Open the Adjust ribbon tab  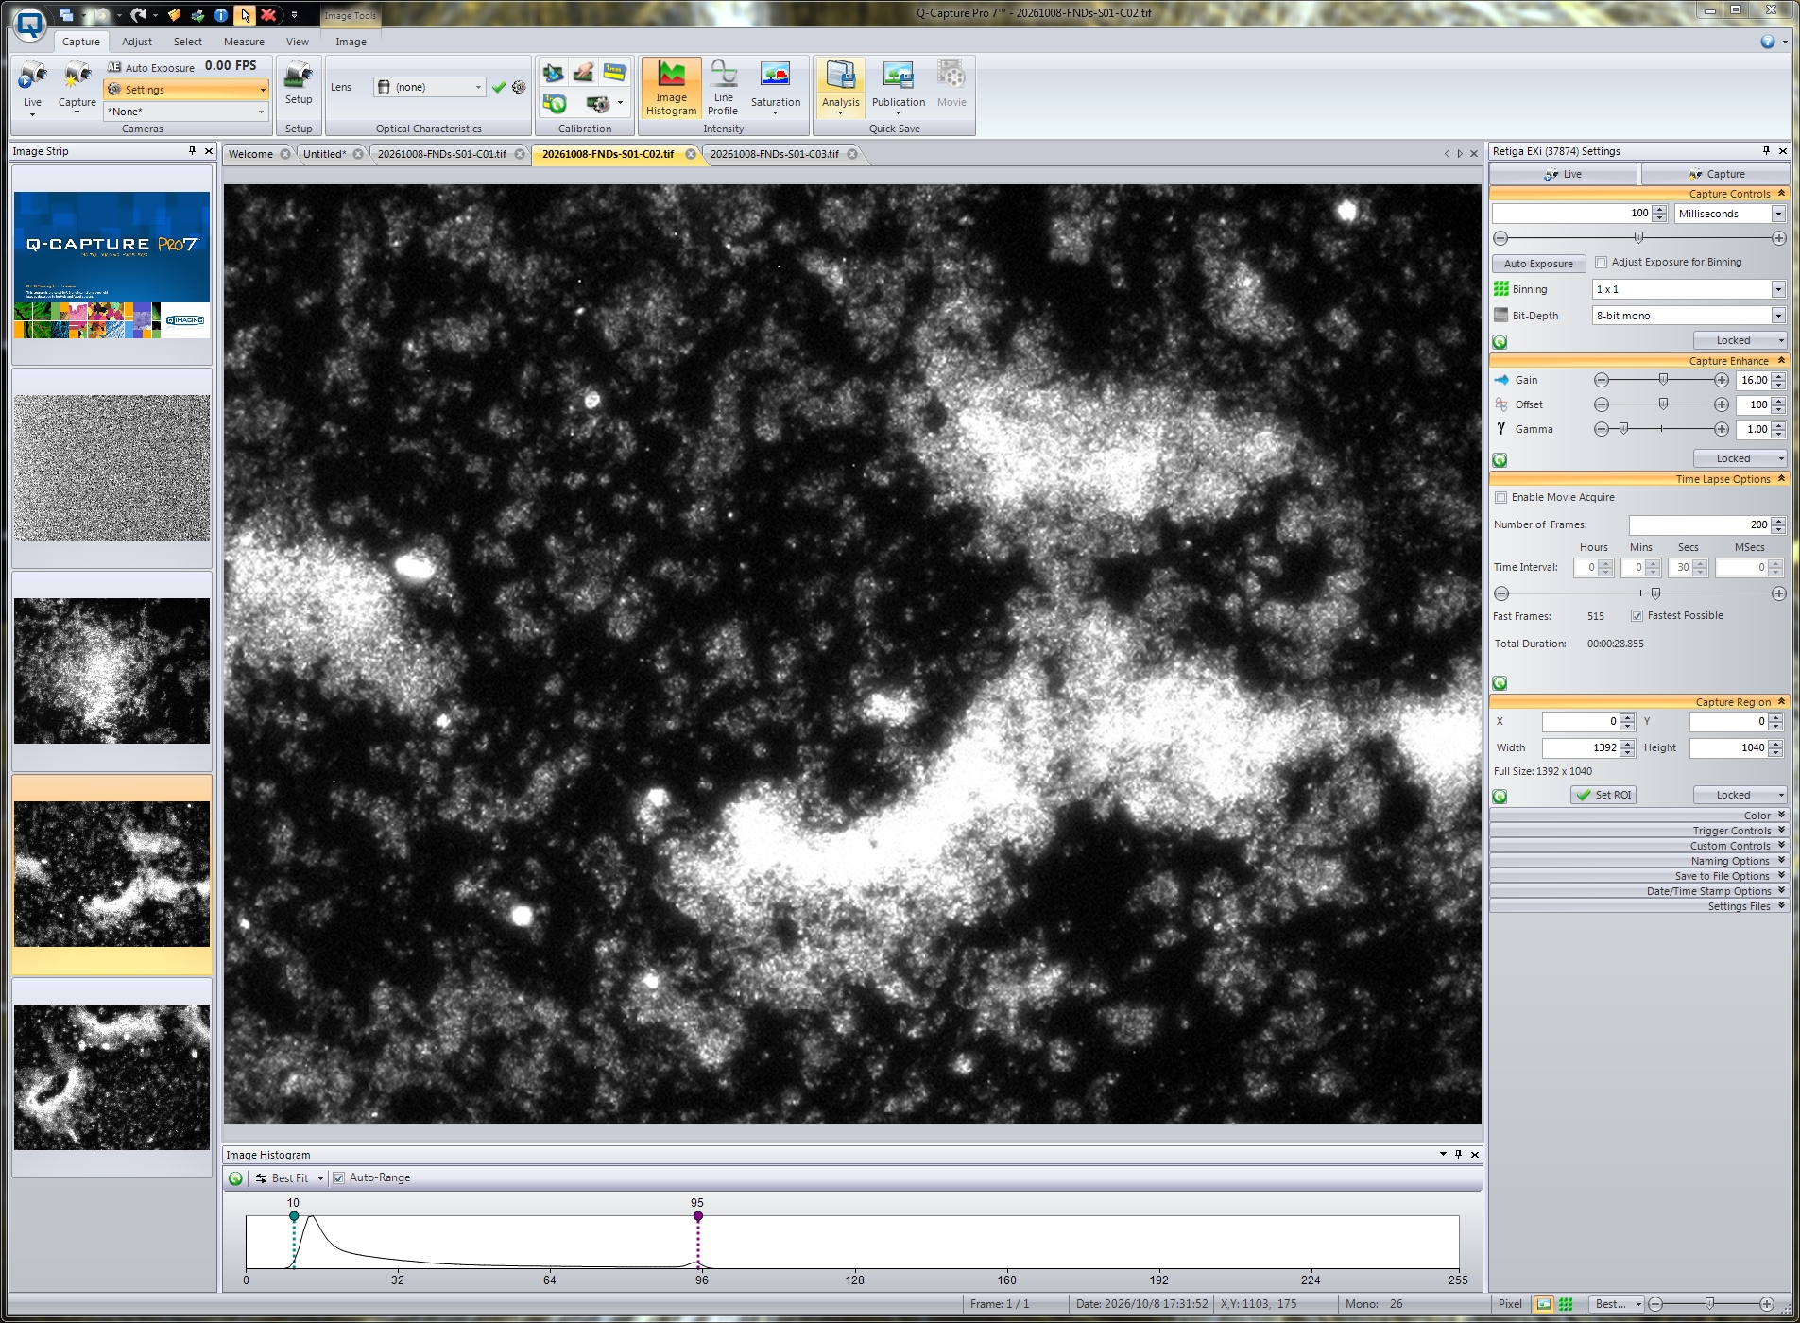coord(136,42)
